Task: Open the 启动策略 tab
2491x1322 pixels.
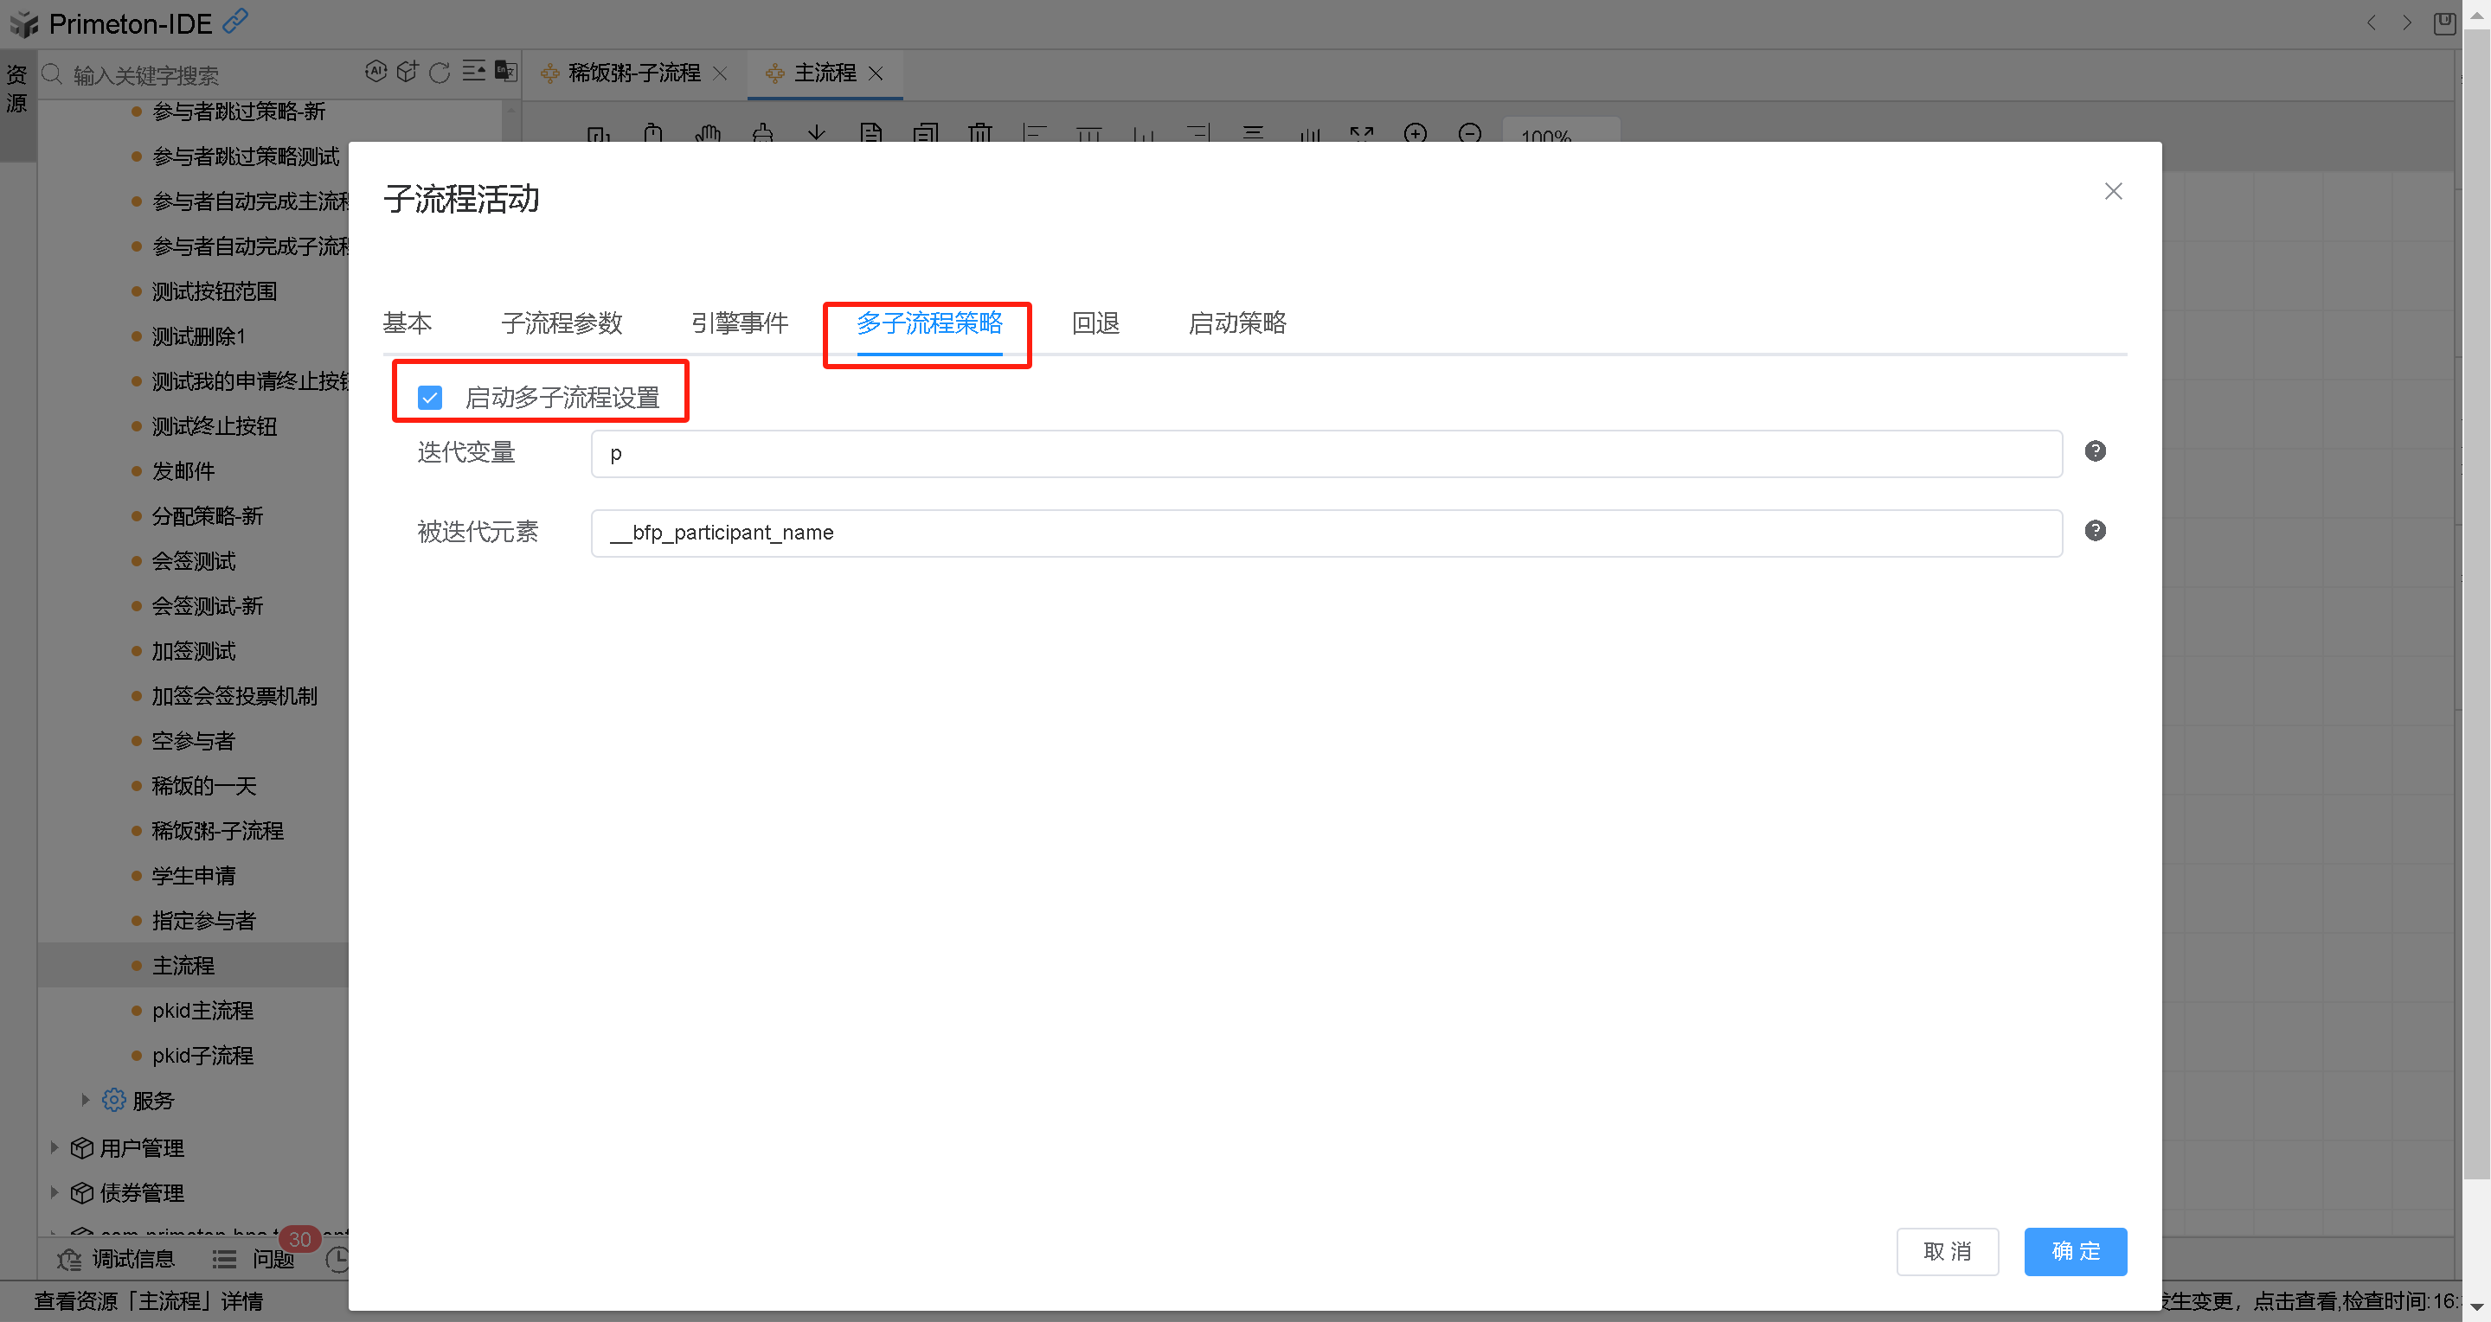Action: point(1236,323)
